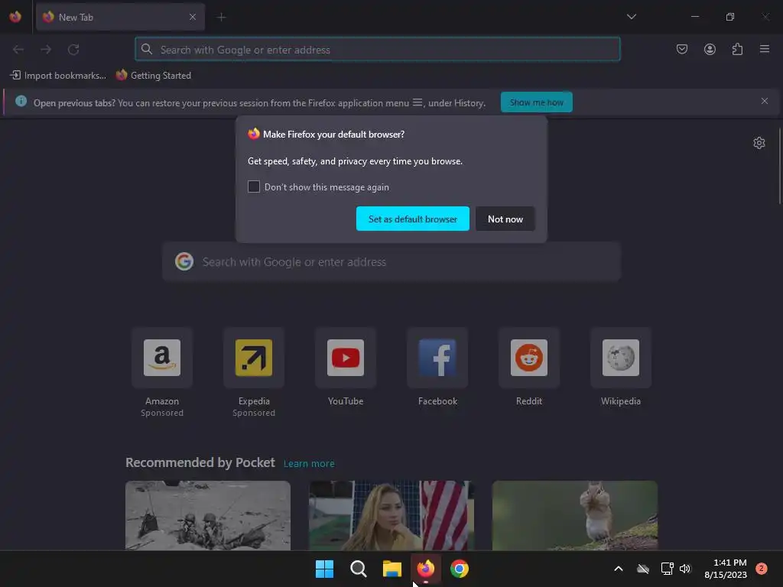The image size is (783, 587).
Task: Open the Firefox application hamburger menu
Action: (x=765, y=50)
